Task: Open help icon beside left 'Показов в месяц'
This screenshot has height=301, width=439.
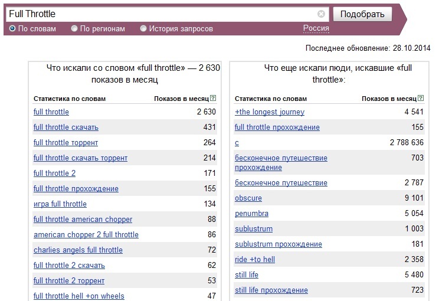Action: click(x=213, y=98)
